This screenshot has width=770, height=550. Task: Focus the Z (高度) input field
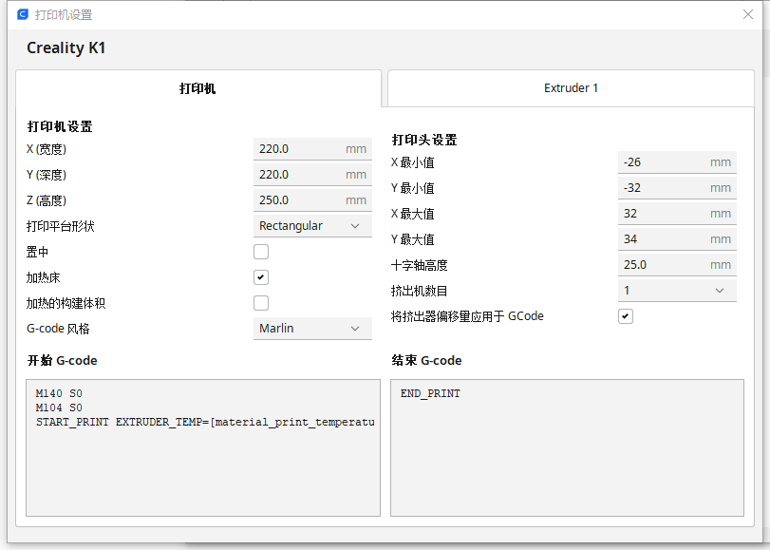pos(312,200)
